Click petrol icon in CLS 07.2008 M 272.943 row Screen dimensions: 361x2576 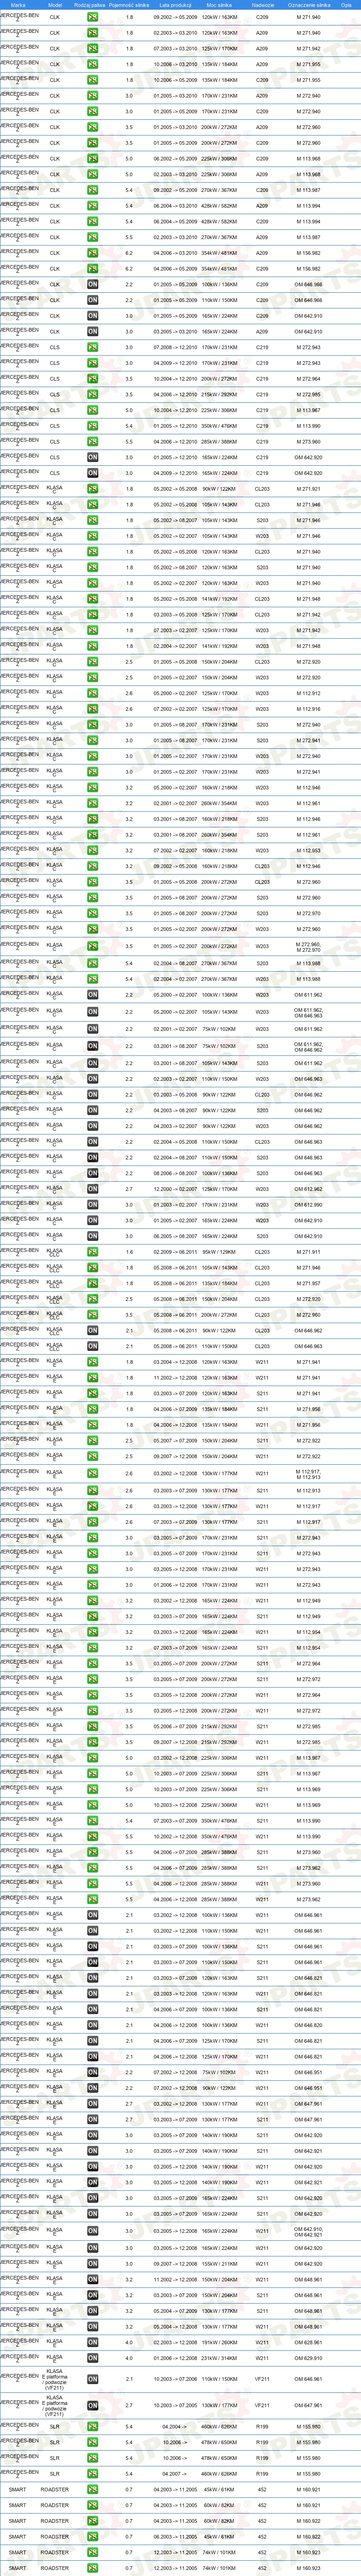(x=92, y=347)
